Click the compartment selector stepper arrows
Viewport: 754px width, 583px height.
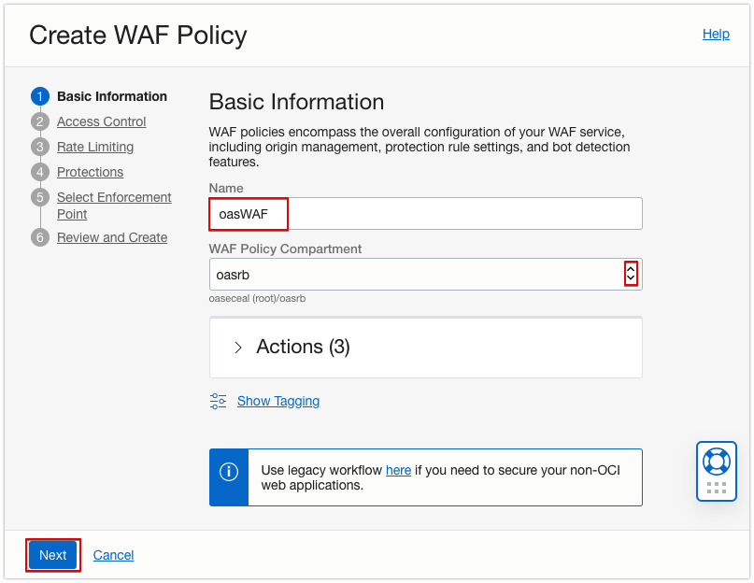631,274
